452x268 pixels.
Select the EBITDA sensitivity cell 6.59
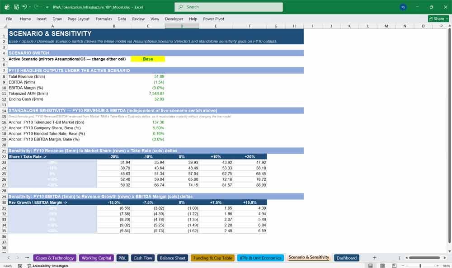250,231
